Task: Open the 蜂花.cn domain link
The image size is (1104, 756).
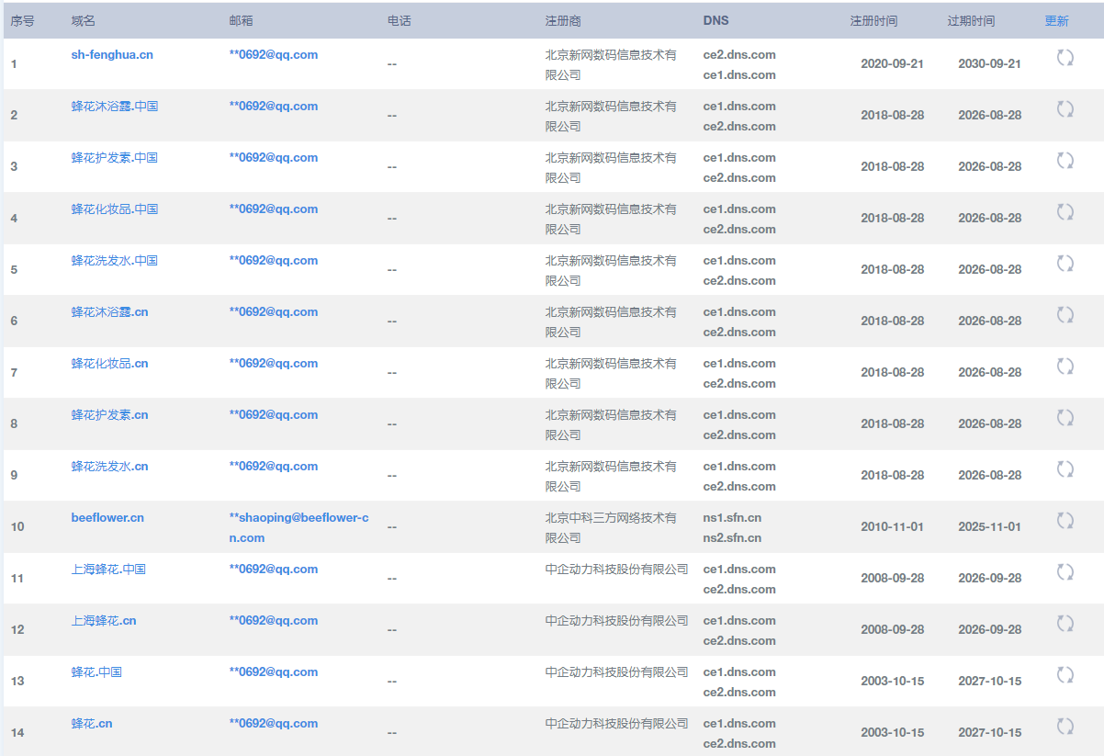Action: point(92,723)
